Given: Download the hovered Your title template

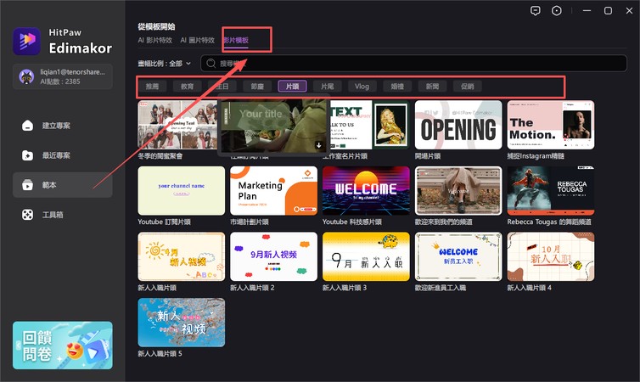Looking at the screenshot, I should click(x=319, y=145).
